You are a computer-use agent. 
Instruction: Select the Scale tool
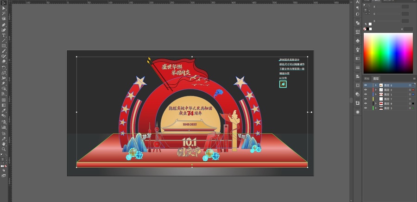tap(4, 73)
